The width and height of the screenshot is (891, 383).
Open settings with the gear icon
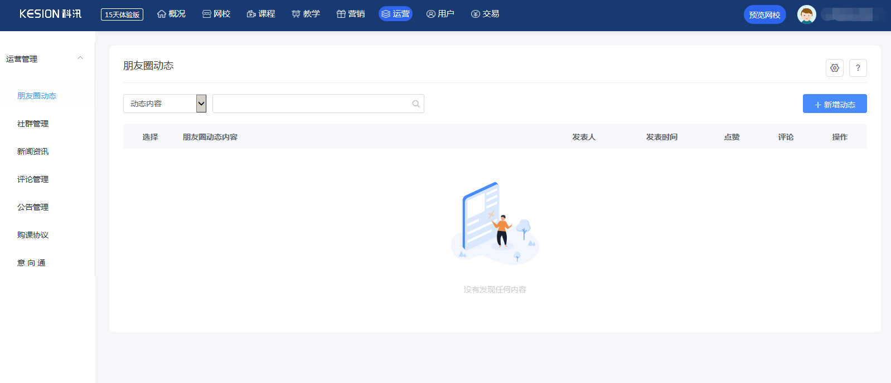(x=835, y=68)
